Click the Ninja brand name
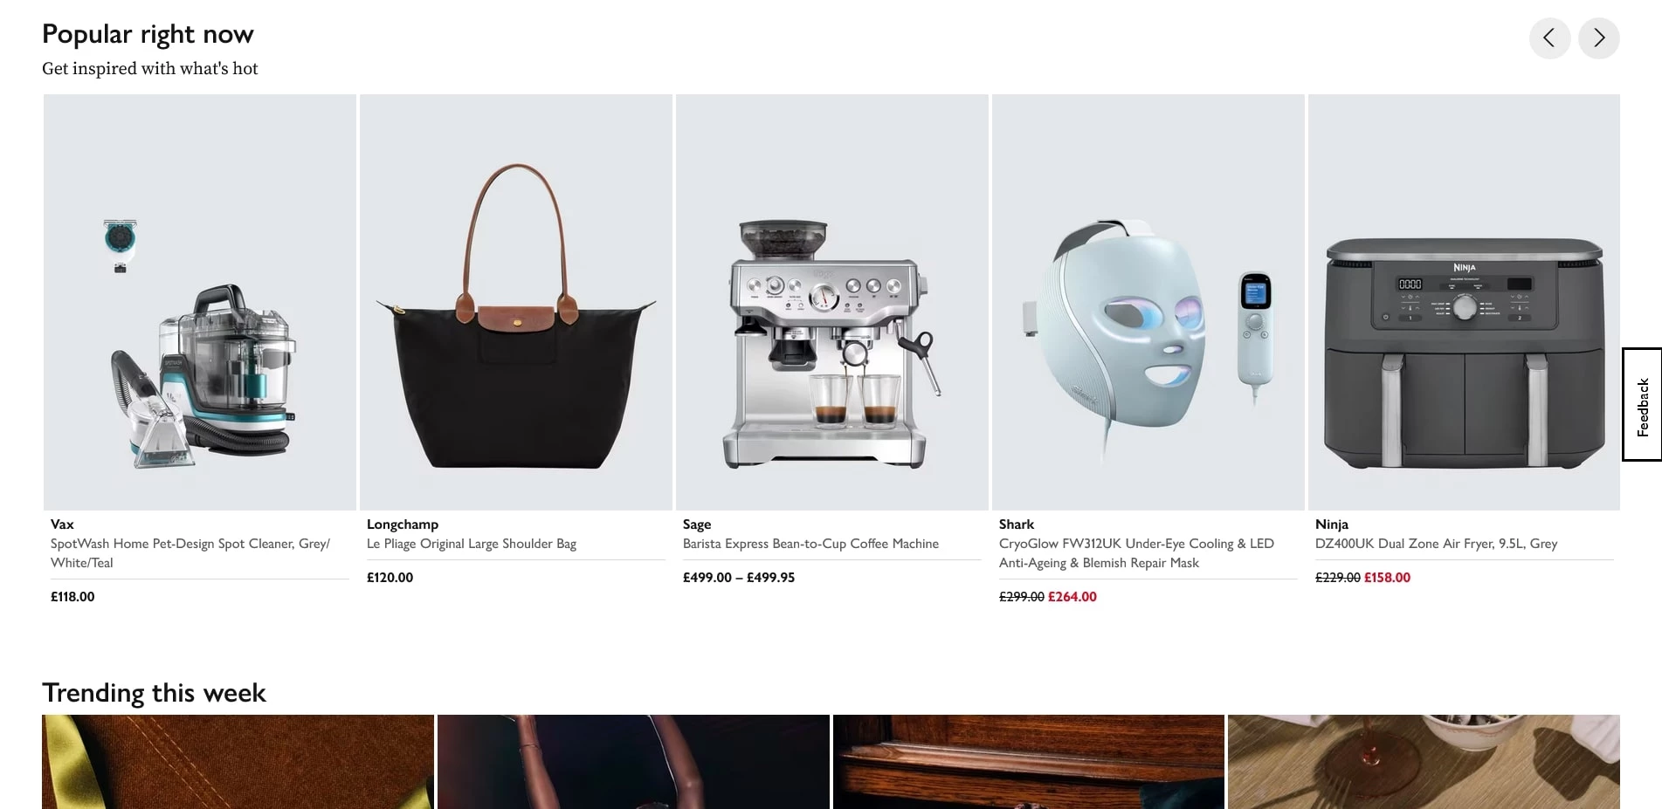This screenshot has height=809, width=1662. click(x=1332, y=524)
